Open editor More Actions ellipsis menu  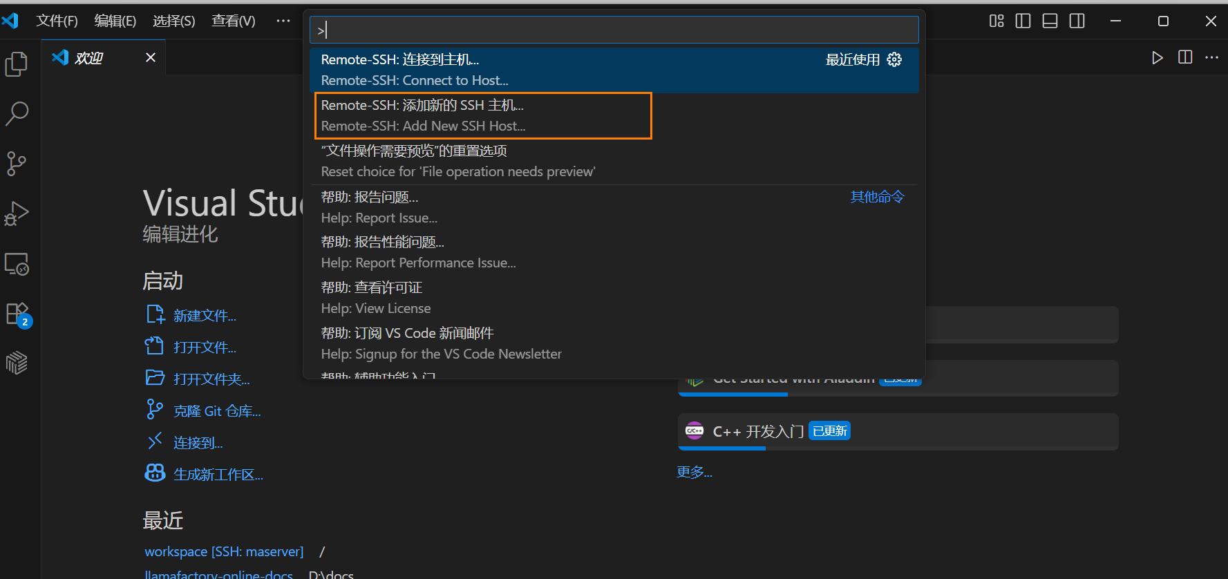pos(1211,57)
